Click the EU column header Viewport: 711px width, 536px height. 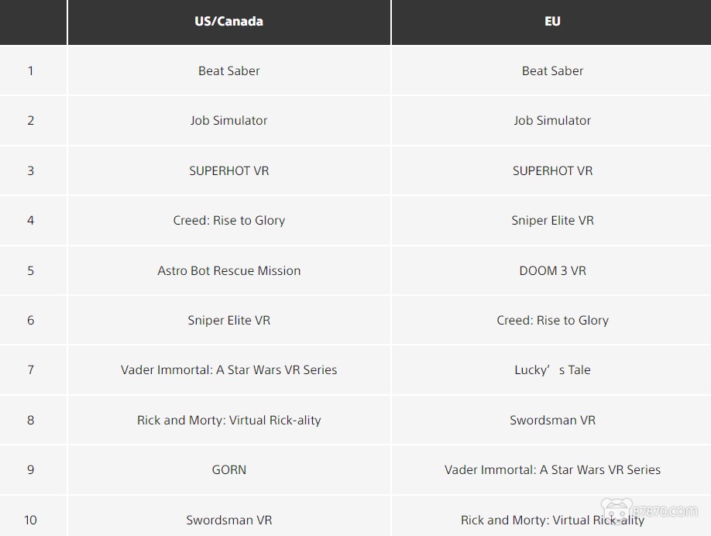coord(552,22)
